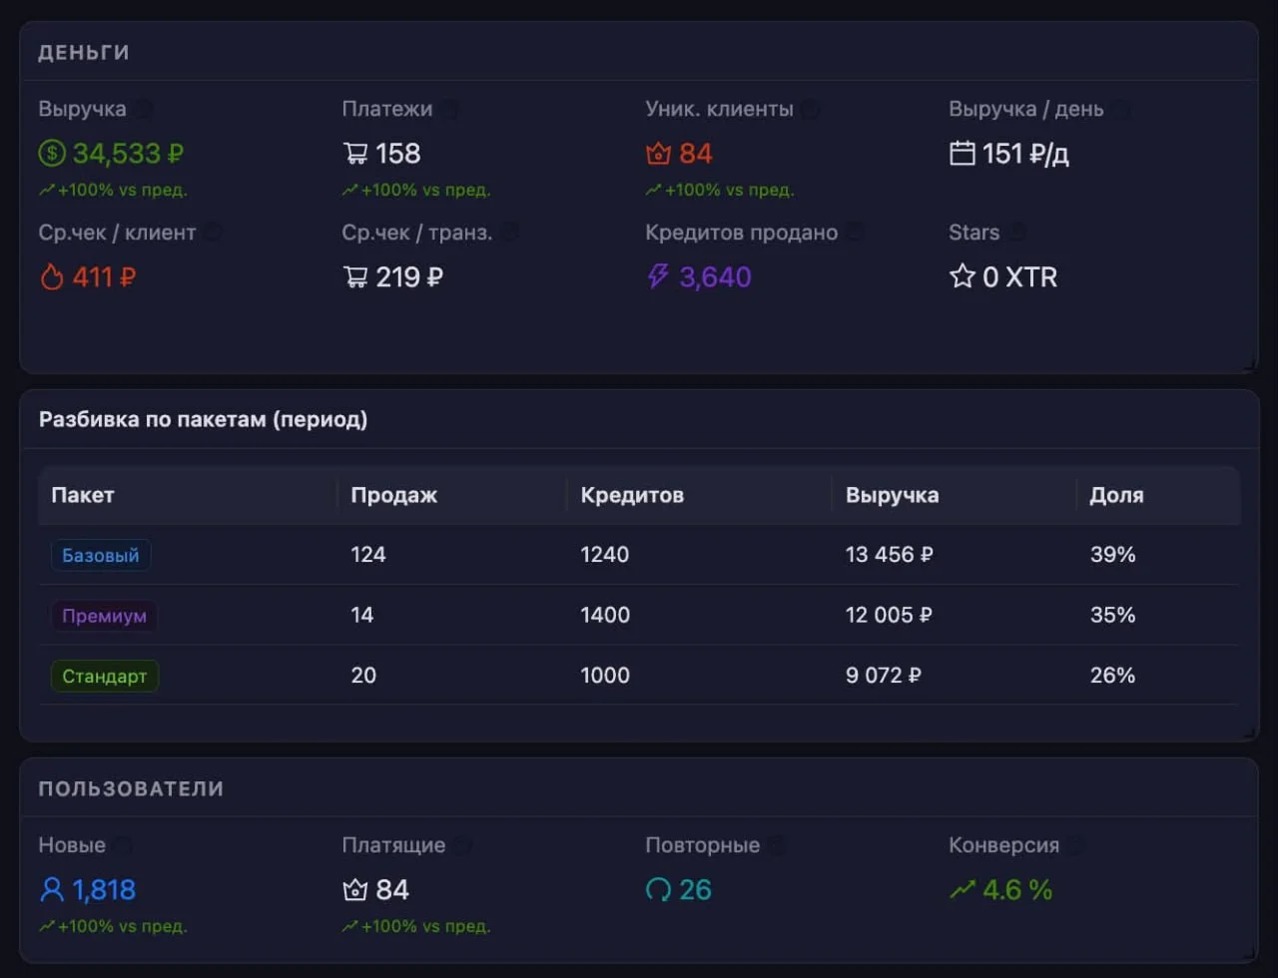Click the 3,640 credits sold value
Image resolution: width=1278 pixels, height=978 pixels.
point(715,276)
